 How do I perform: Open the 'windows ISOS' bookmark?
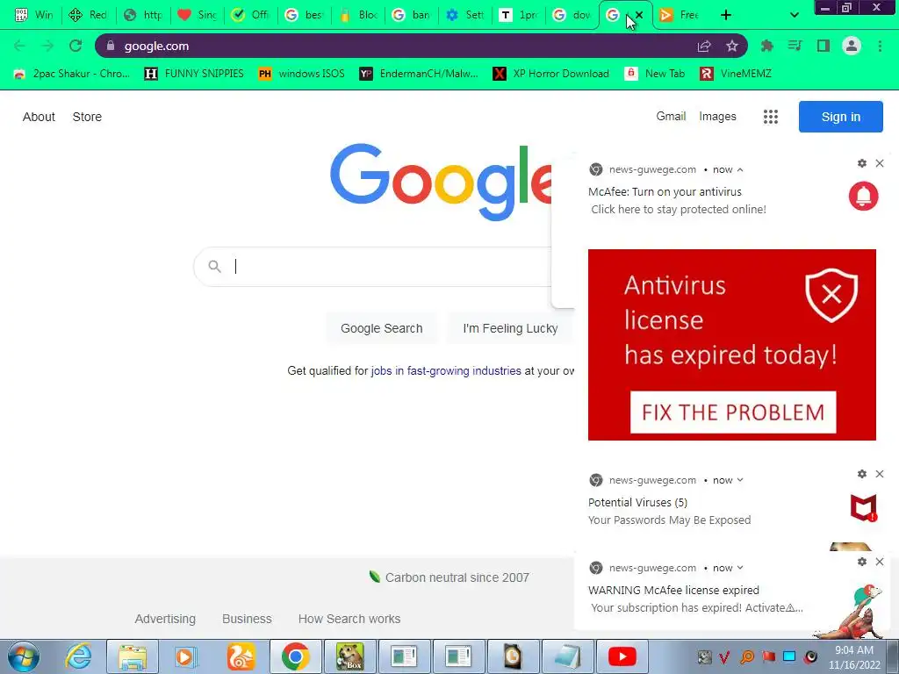pyautogui.click(x=302, y=74)
